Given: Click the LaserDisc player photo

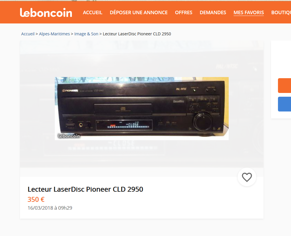Looking at the screenshot, I should tap(142, 109).
